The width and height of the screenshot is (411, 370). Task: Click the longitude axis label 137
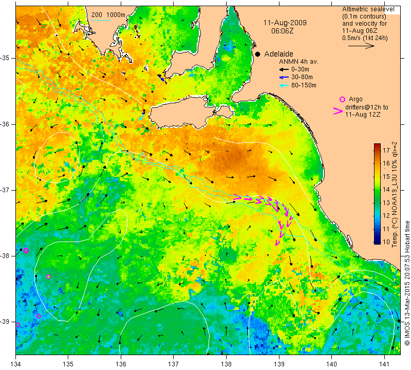[x=173, y=364]
